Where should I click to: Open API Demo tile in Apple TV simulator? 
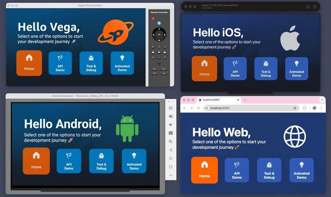click(x=235, y=69)
